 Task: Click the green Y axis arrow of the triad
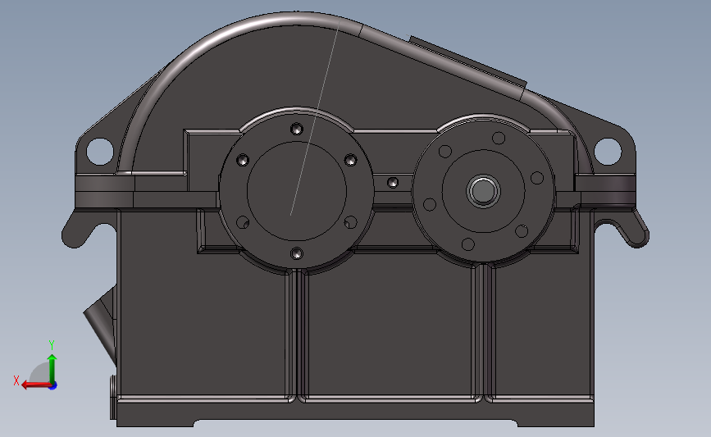point(52,370)
